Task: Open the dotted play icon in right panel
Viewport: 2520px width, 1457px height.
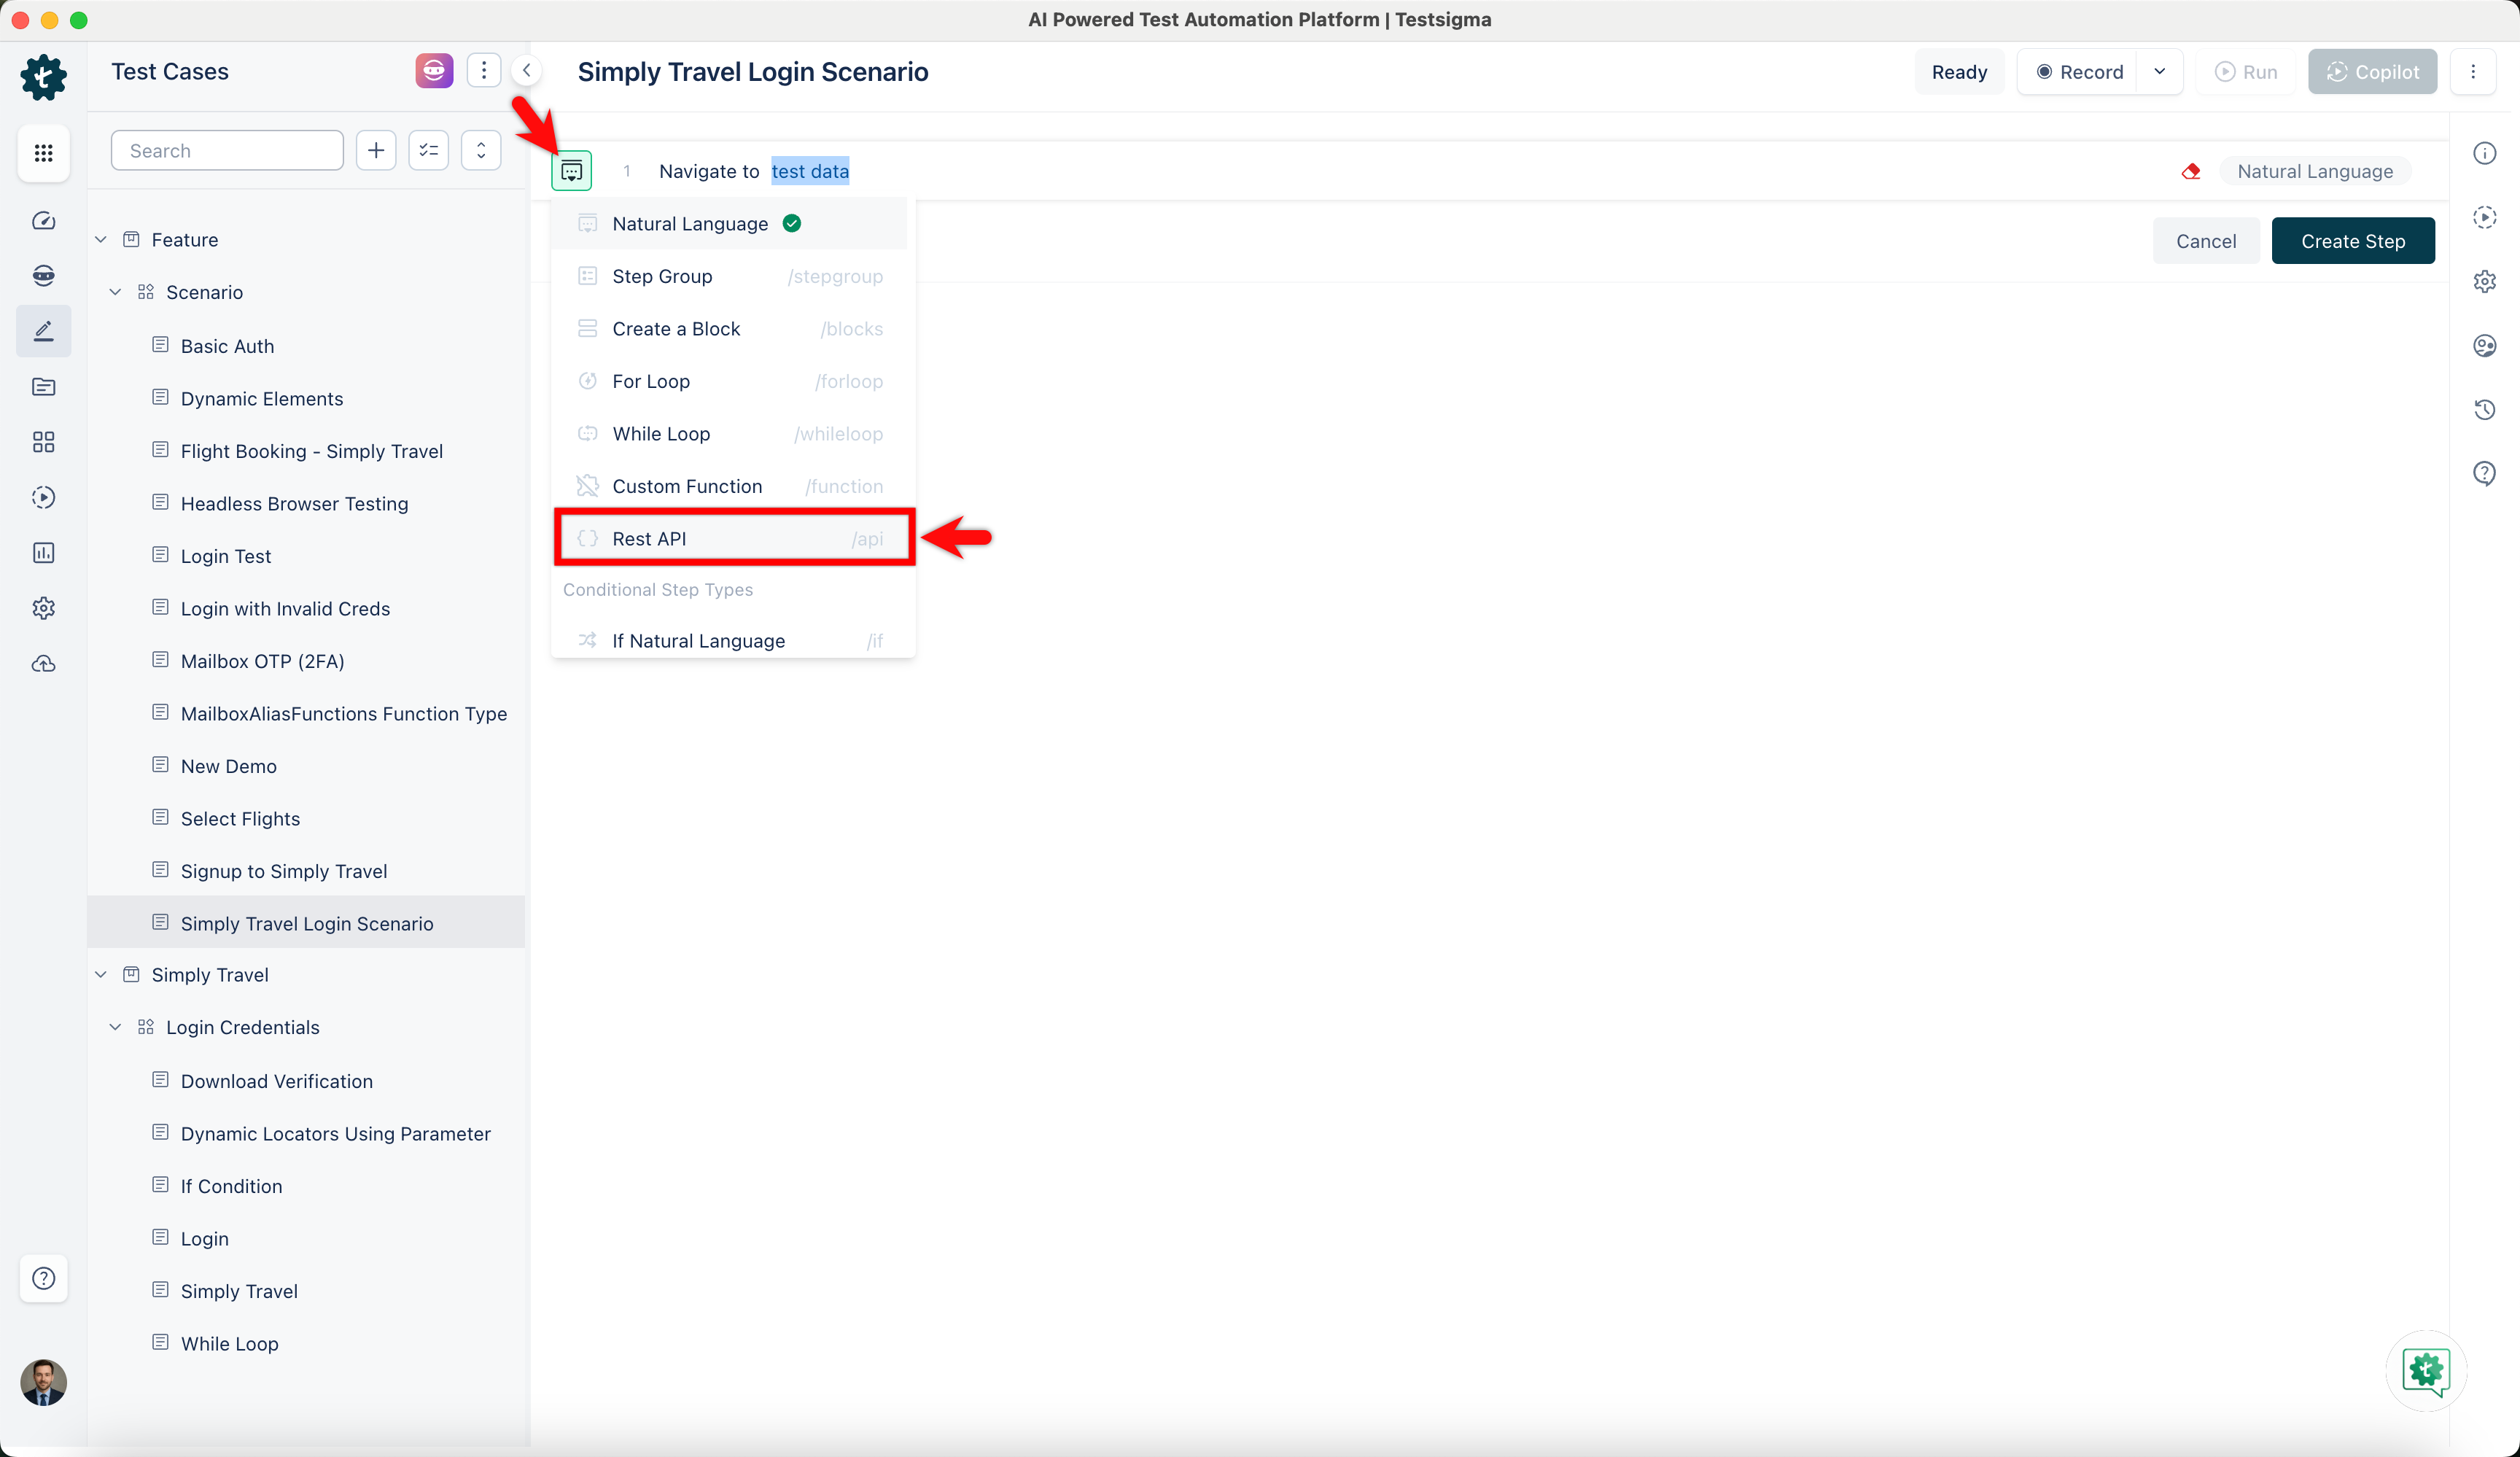Action: coord(2485,217)
